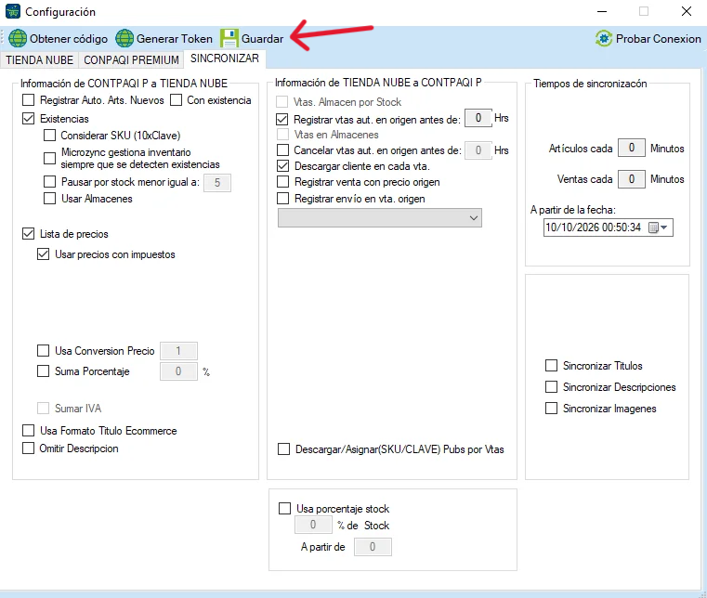Click Obtener código text button
Viewport: 707px width, 598px height.
69,39
